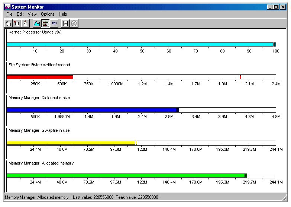Viewport: 291px width, 207px height.
Task: Select the red Bytes written/second bar
Action: click(x=40, y=77)
